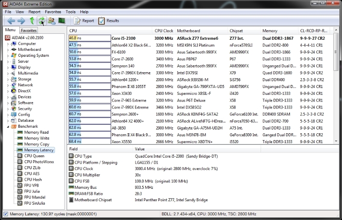The height and width of the screenshot is (220, 342).
Task: Sort by the Memory column header
Action: click(x=279, y=31)
